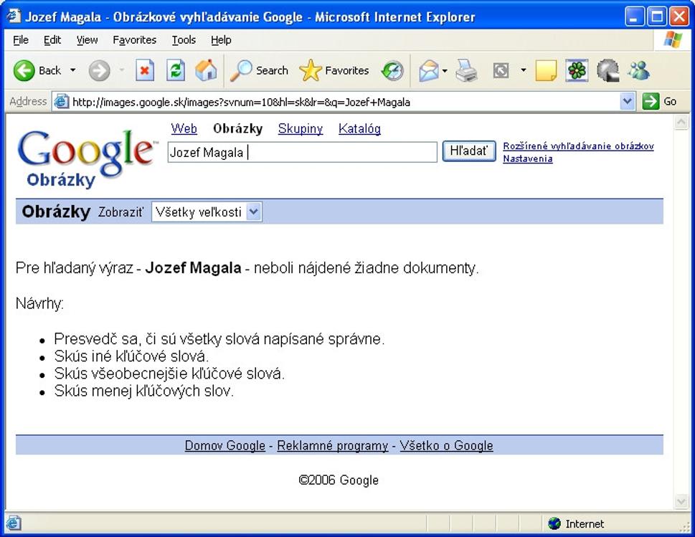Screen dimensions: 695x537
Task: Print the page with the printer icon
Action: click(467, 70)
